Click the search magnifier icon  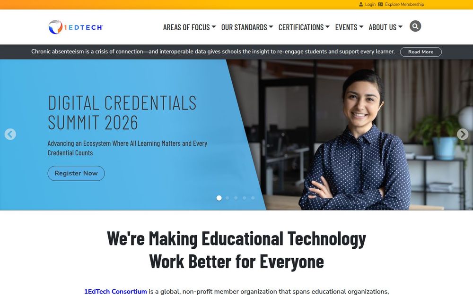tap(415, 26)
